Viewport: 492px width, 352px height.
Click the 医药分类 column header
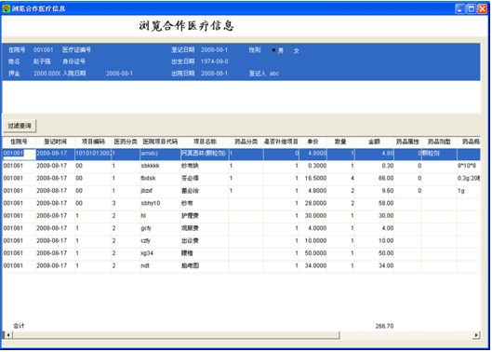click(x=126, y=142)
